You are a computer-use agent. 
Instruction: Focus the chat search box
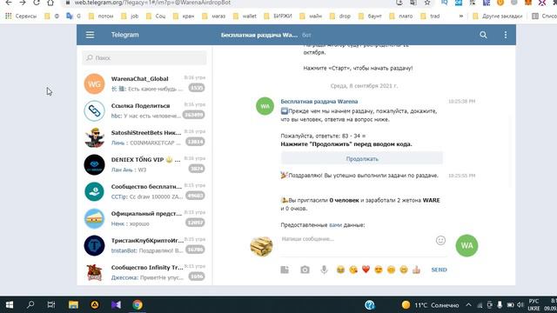[144, 57]
